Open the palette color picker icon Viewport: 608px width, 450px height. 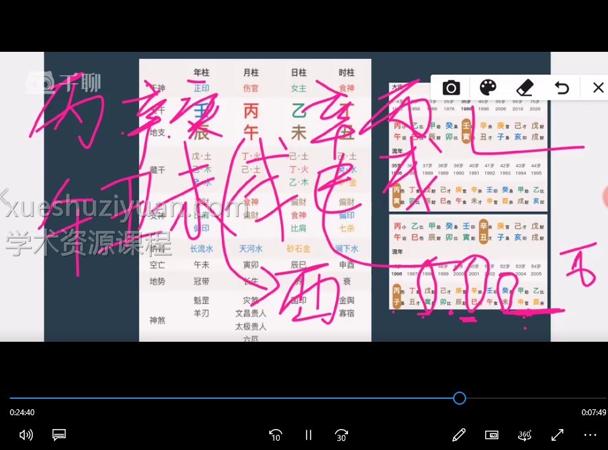click(x=487, y=88)
